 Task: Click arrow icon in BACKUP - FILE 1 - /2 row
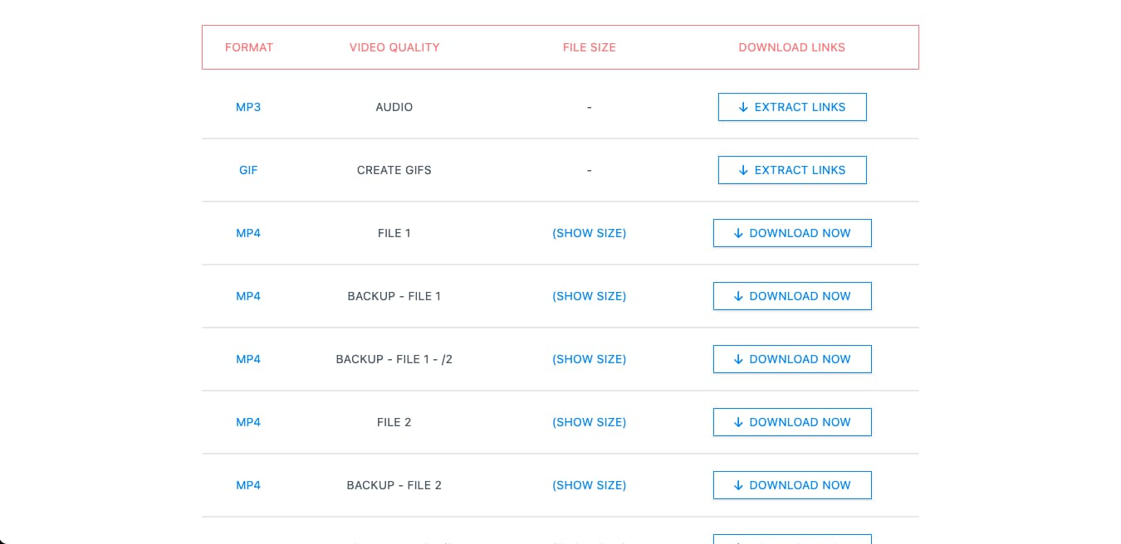pos(738,359)
